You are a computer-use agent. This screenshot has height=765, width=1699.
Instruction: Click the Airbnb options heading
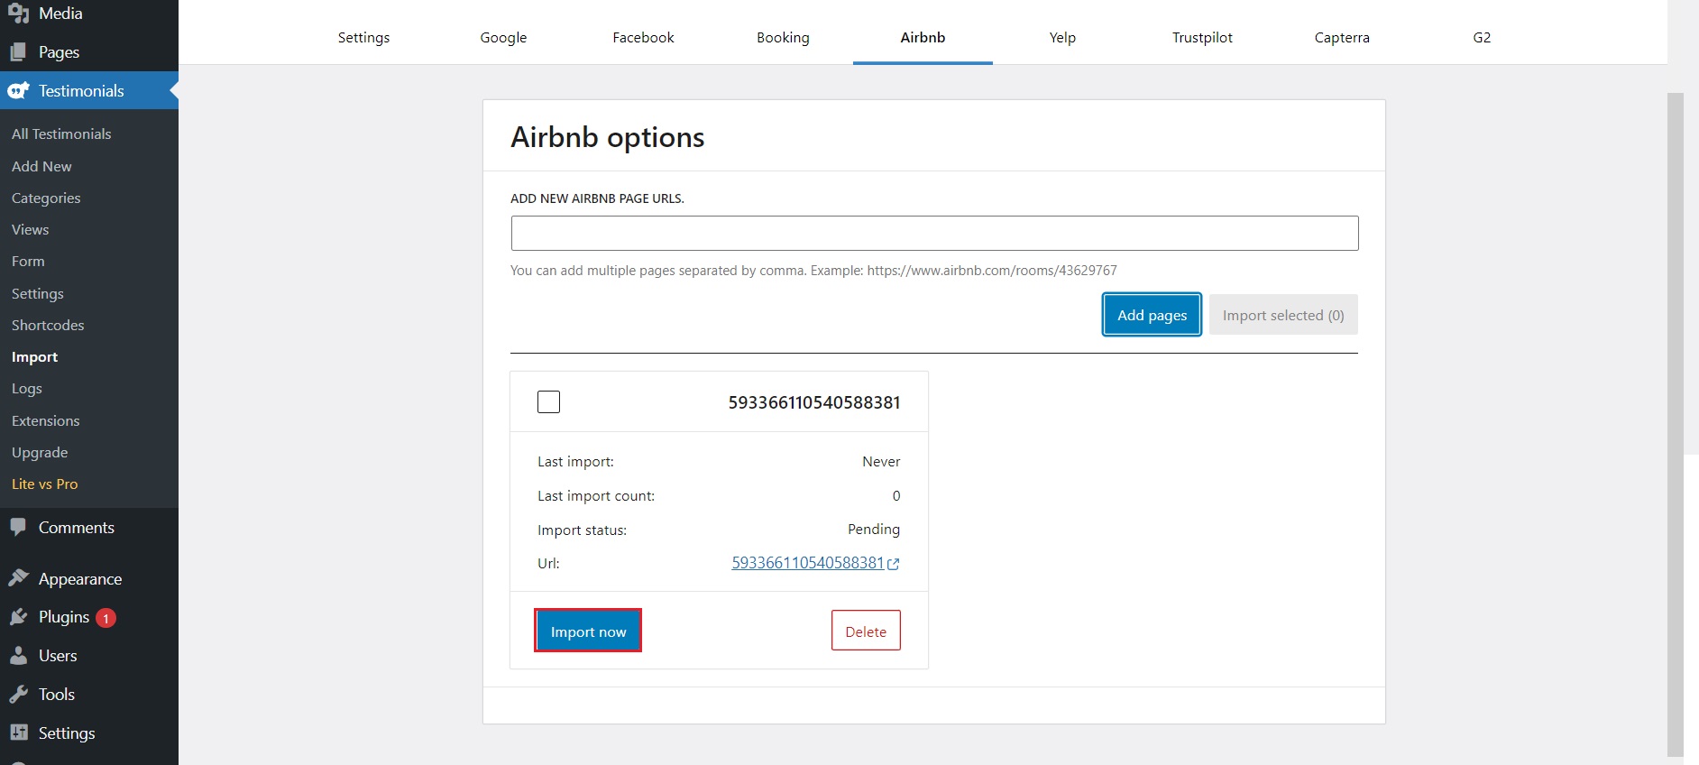pyautogui.click(x=608, y=137)
